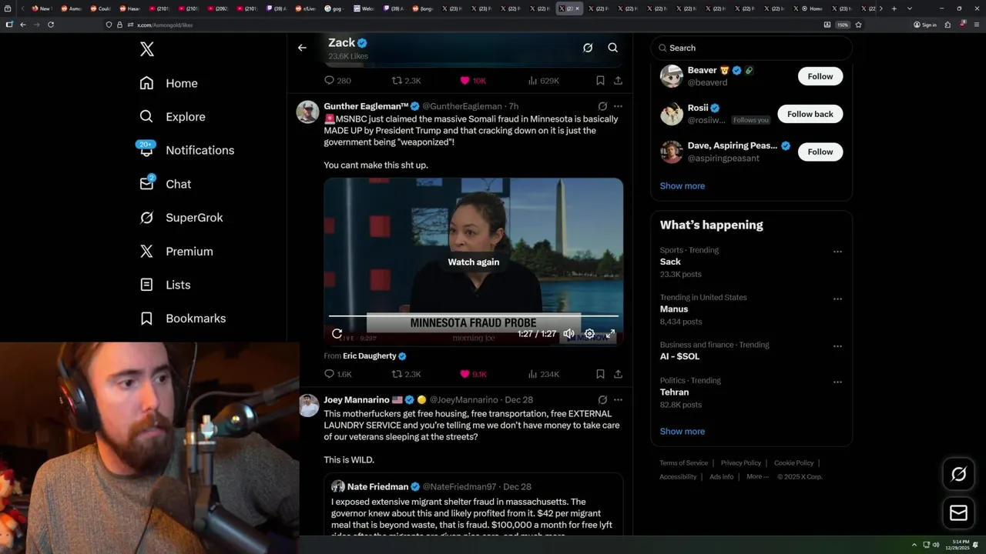Replay the Minnesota Fraud Probe video

tap(337, 333)
